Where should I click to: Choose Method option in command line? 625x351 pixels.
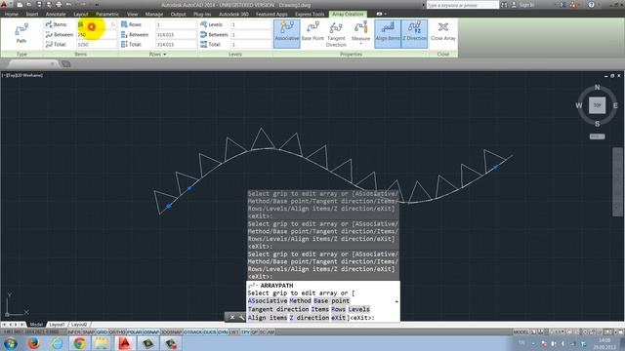tap(300, 301)
